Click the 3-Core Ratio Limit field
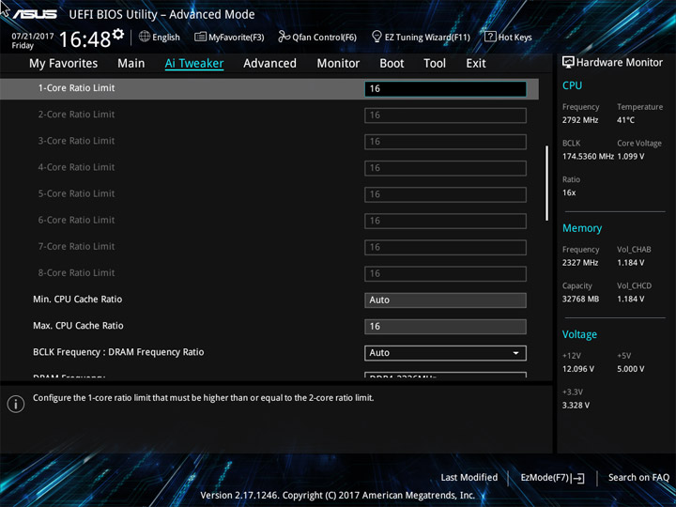Image resolution: width=676 pixels, height=507 pixels. coord(445,142)
